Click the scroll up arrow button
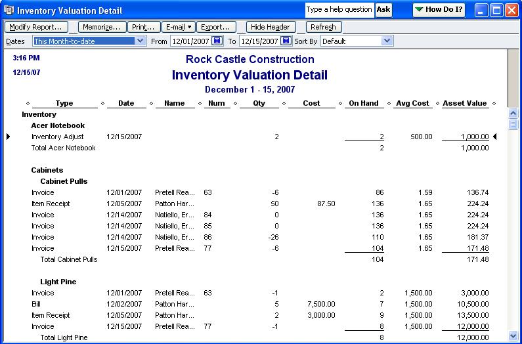Image resolution: width=522 pixels, height=344 pixels. (513, 114)
